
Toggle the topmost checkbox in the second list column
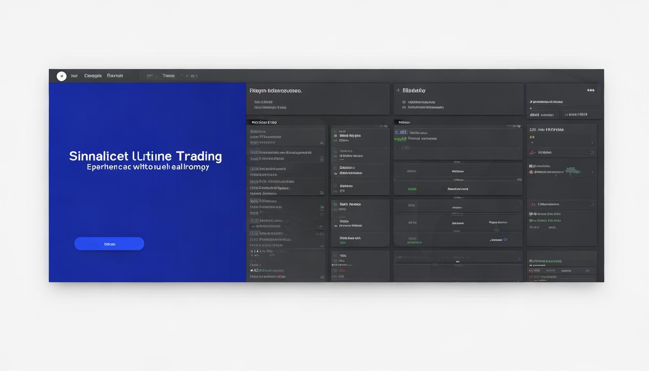pos(335,136)
